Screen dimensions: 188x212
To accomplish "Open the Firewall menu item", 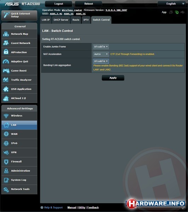I will pos(19,161).
